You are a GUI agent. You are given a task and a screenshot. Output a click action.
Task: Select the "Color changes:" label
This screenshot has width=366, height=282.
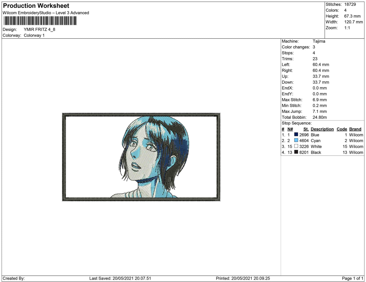coord(296,47)
